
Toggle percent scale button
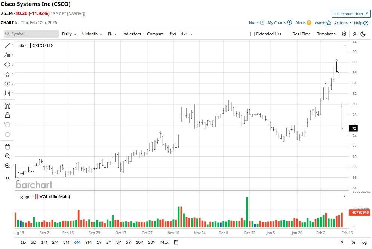click(x=353, y=242)
